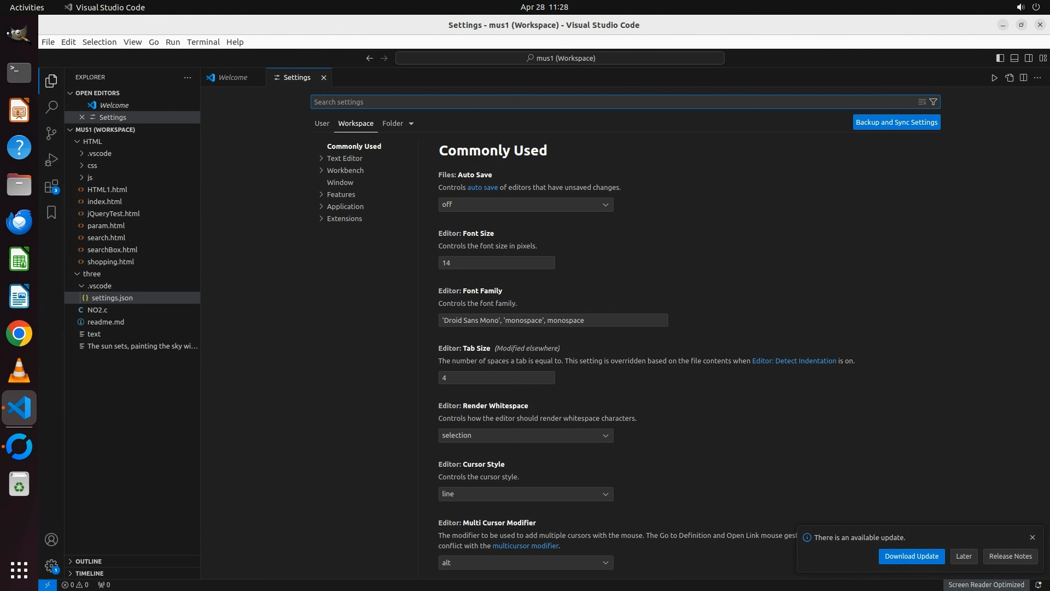Click the Open Settings (JSON) icon
The height and width of the screenshot is (591, 1050).
[x=1009, y=78]
